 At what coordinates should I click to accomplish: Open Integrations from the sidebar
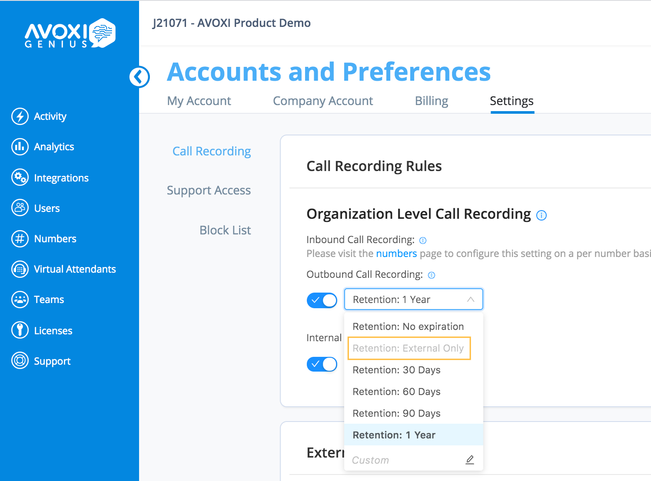pyautogui.click(x=20, y=178)
